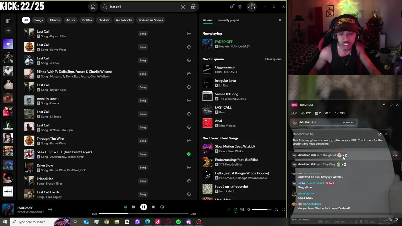Open the Spotify profile avatar menu
The image size is (402, 226).
click(251, 7)
